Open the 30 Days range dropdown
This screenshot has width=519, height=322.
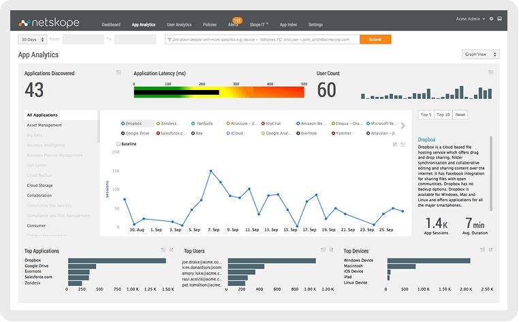(x=33, y=40)
